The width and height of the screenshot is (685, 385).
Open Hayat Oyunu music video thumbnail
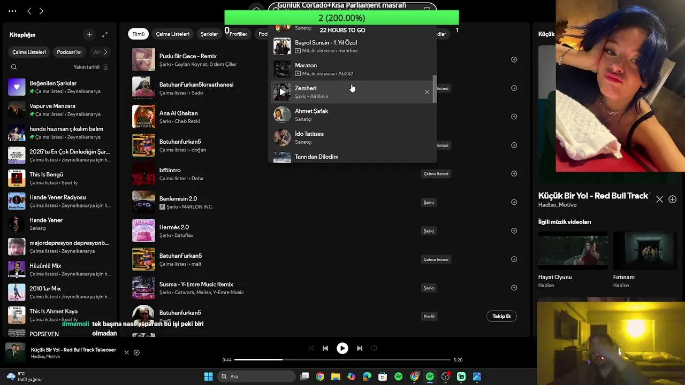tap(573, 251)
